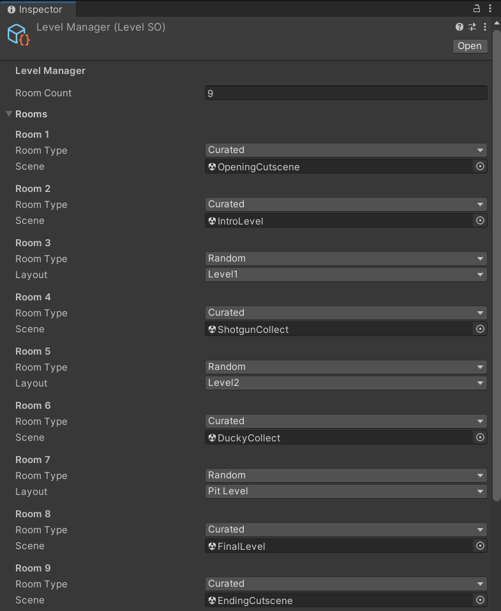
Task: Open the Inspector panel three-dot menu
Action: coord(490,9)
